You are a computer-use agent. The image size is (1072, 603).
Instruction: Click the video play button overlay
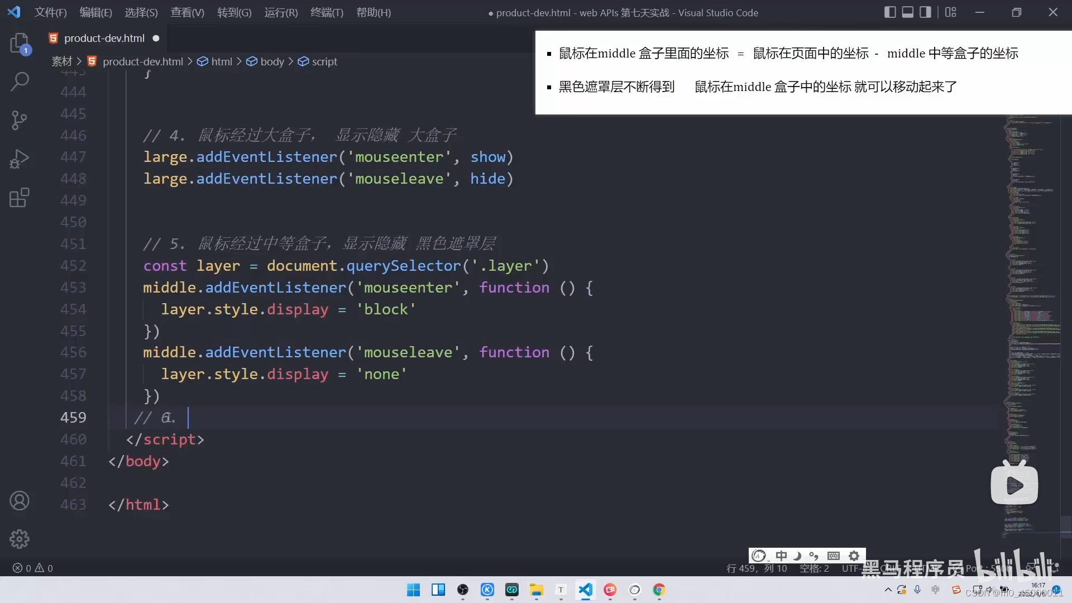[1014, 485]
